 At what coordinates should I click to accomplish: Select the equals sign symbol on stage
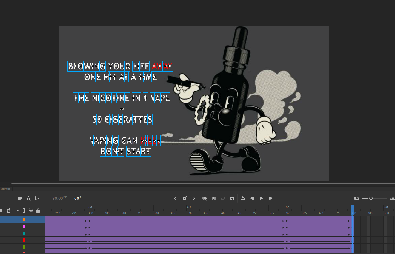click(x=122, y=109)
